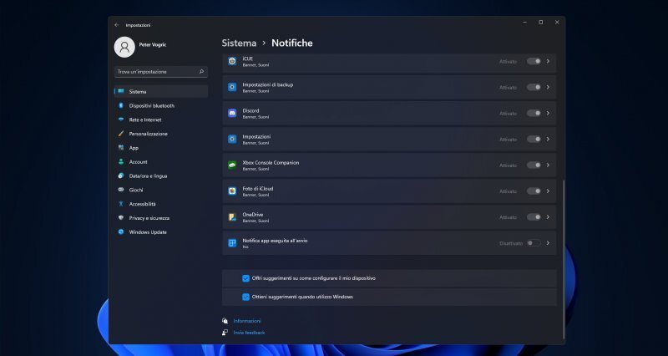Click the Bluetooth icon in sidebar
This screenshot has height=356, width=668.
pyautogui.click(x=121, y=105)
